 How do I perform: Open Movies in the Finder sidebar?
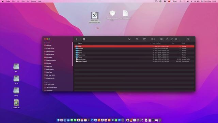point(48,63)
